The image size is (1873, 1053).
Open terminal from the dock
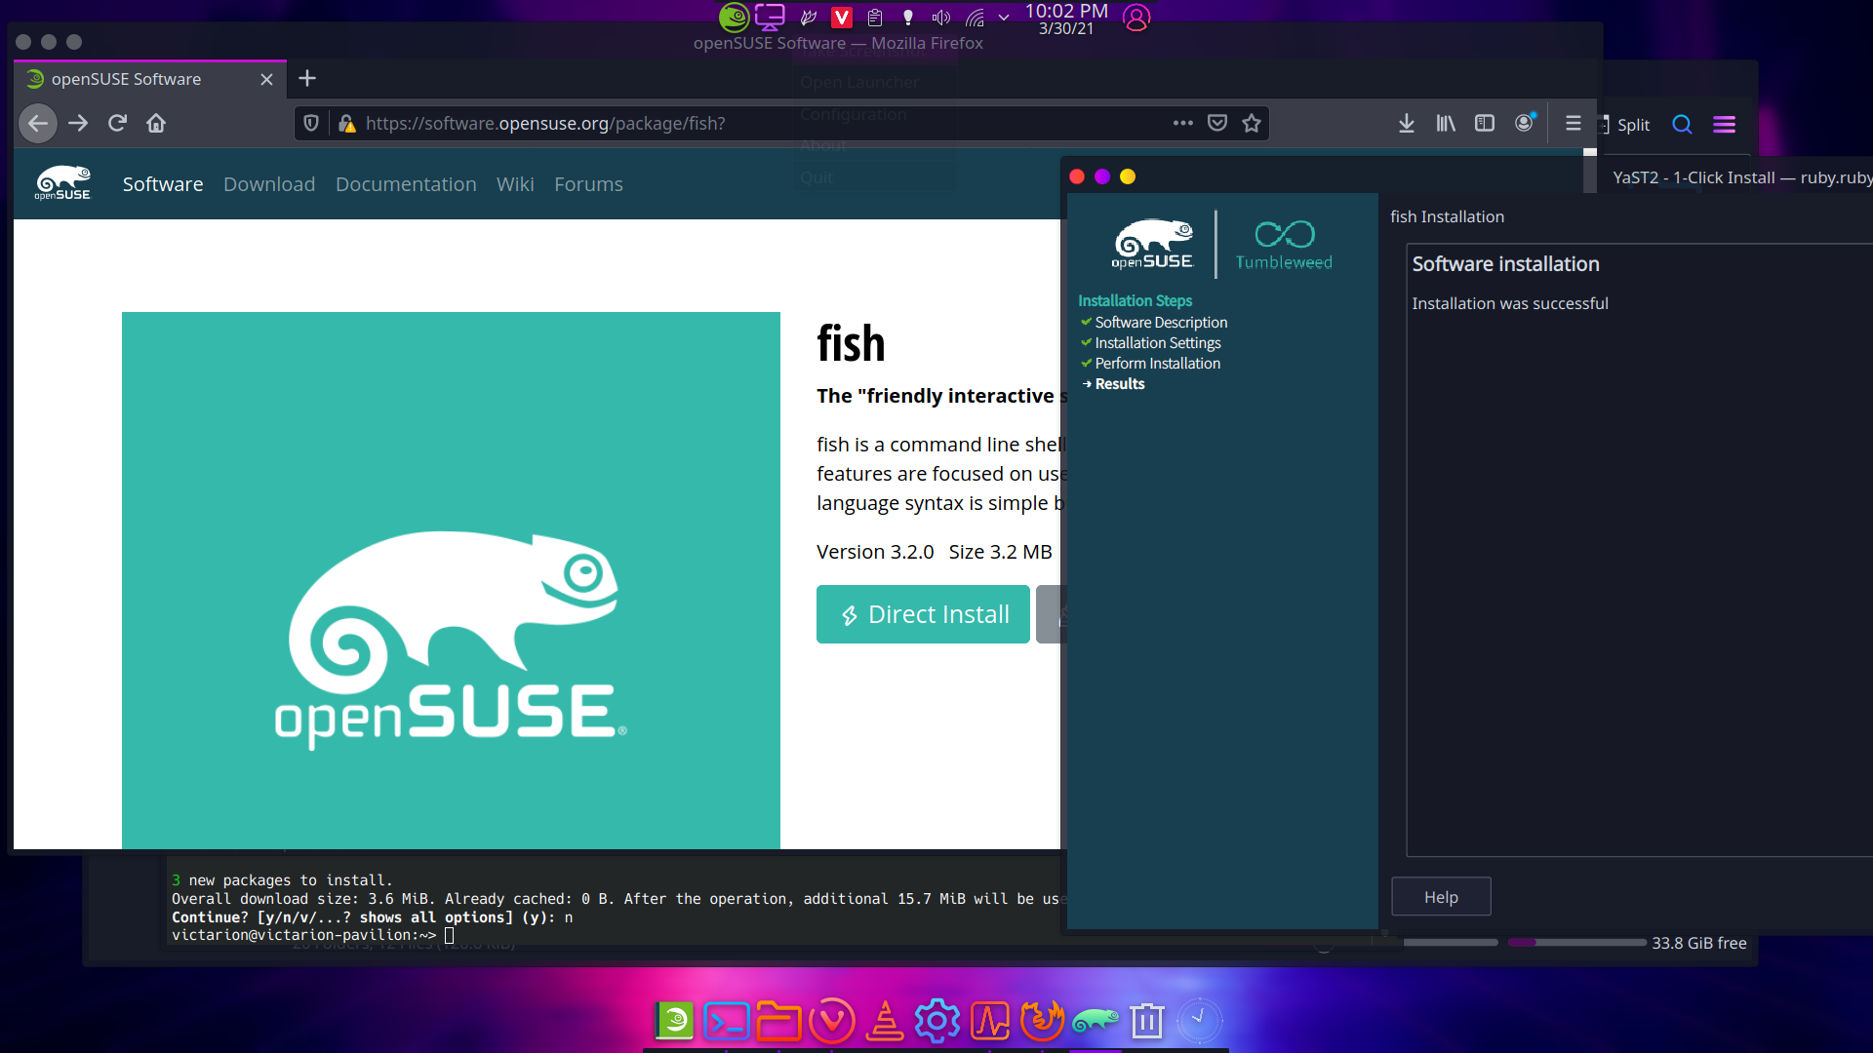point(727,1021)
